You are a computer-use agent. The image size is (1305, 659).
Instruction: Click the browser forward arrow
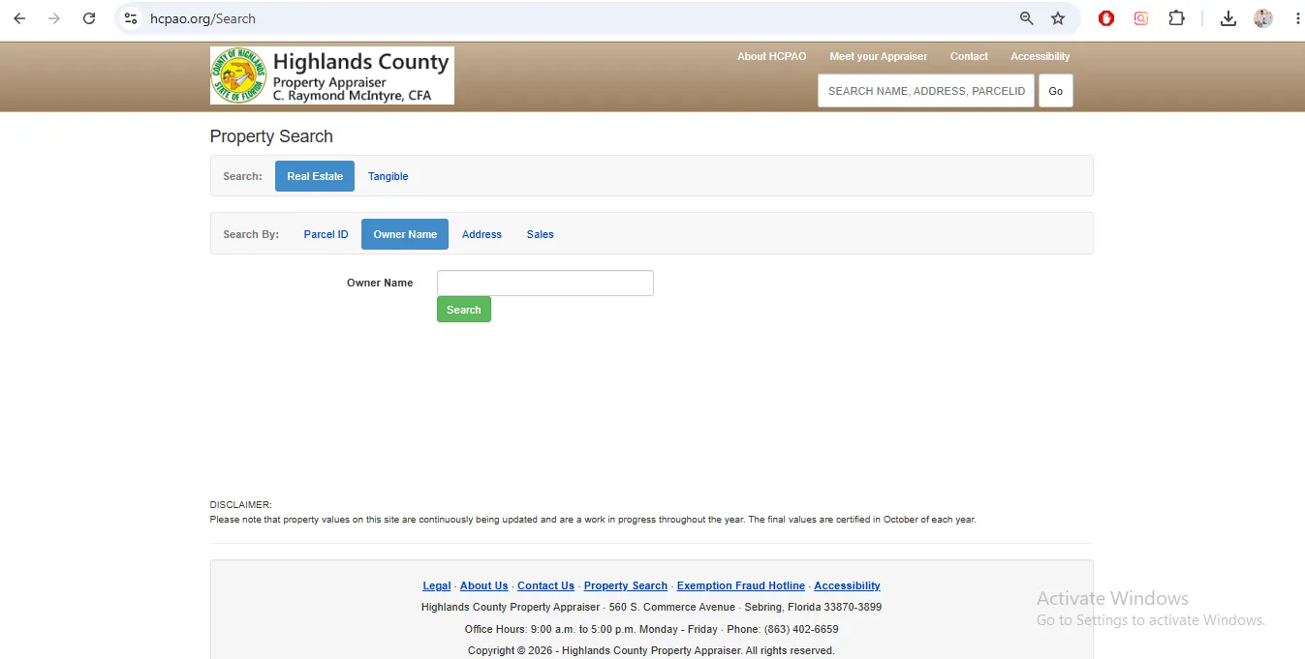[x=54, y=18]
